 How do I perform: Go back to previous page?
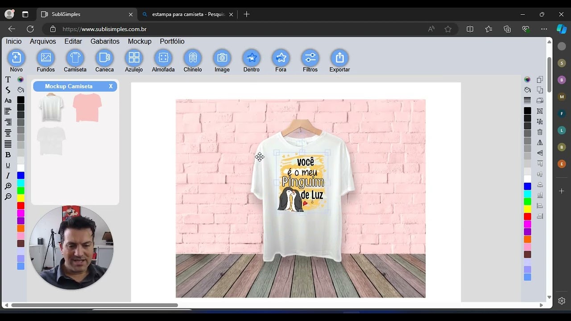pyautogui.click(x=12, y=29)
